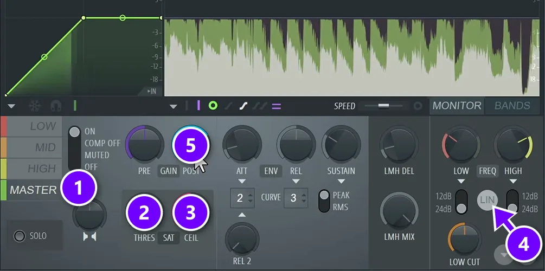Click the green circle display icon
545x271 pixels.
213,106
